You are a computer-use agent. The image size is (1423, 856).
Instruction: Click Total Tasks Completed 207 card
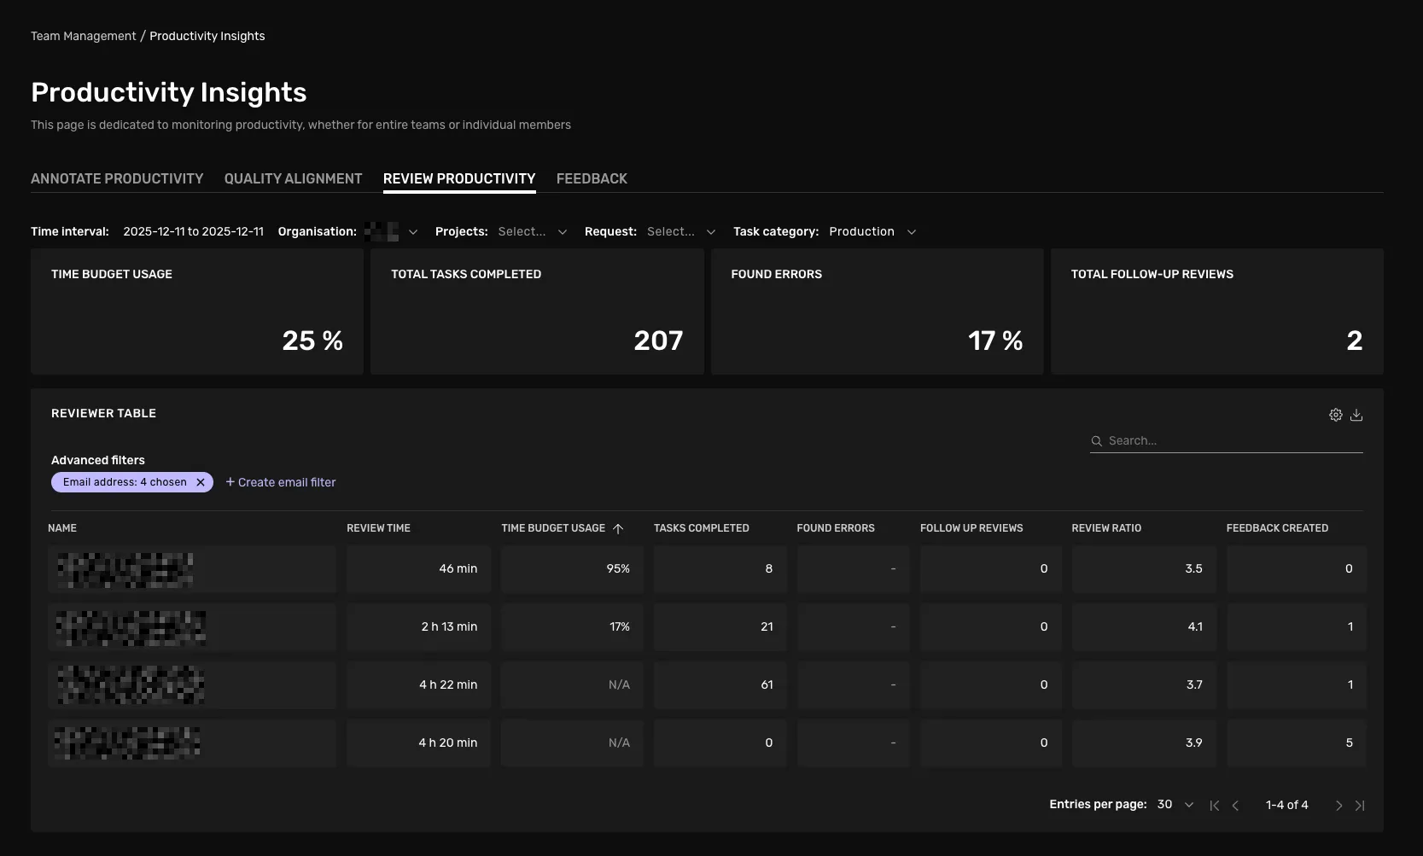tap(537, 312)
